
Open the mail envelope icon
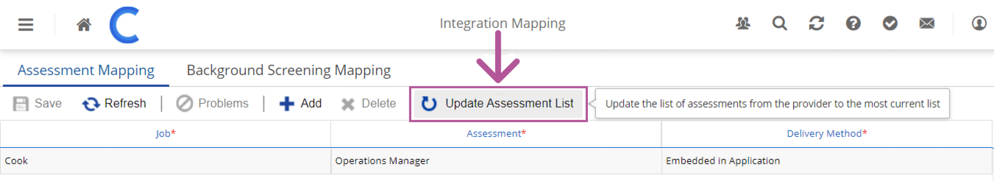coord(927,24)
